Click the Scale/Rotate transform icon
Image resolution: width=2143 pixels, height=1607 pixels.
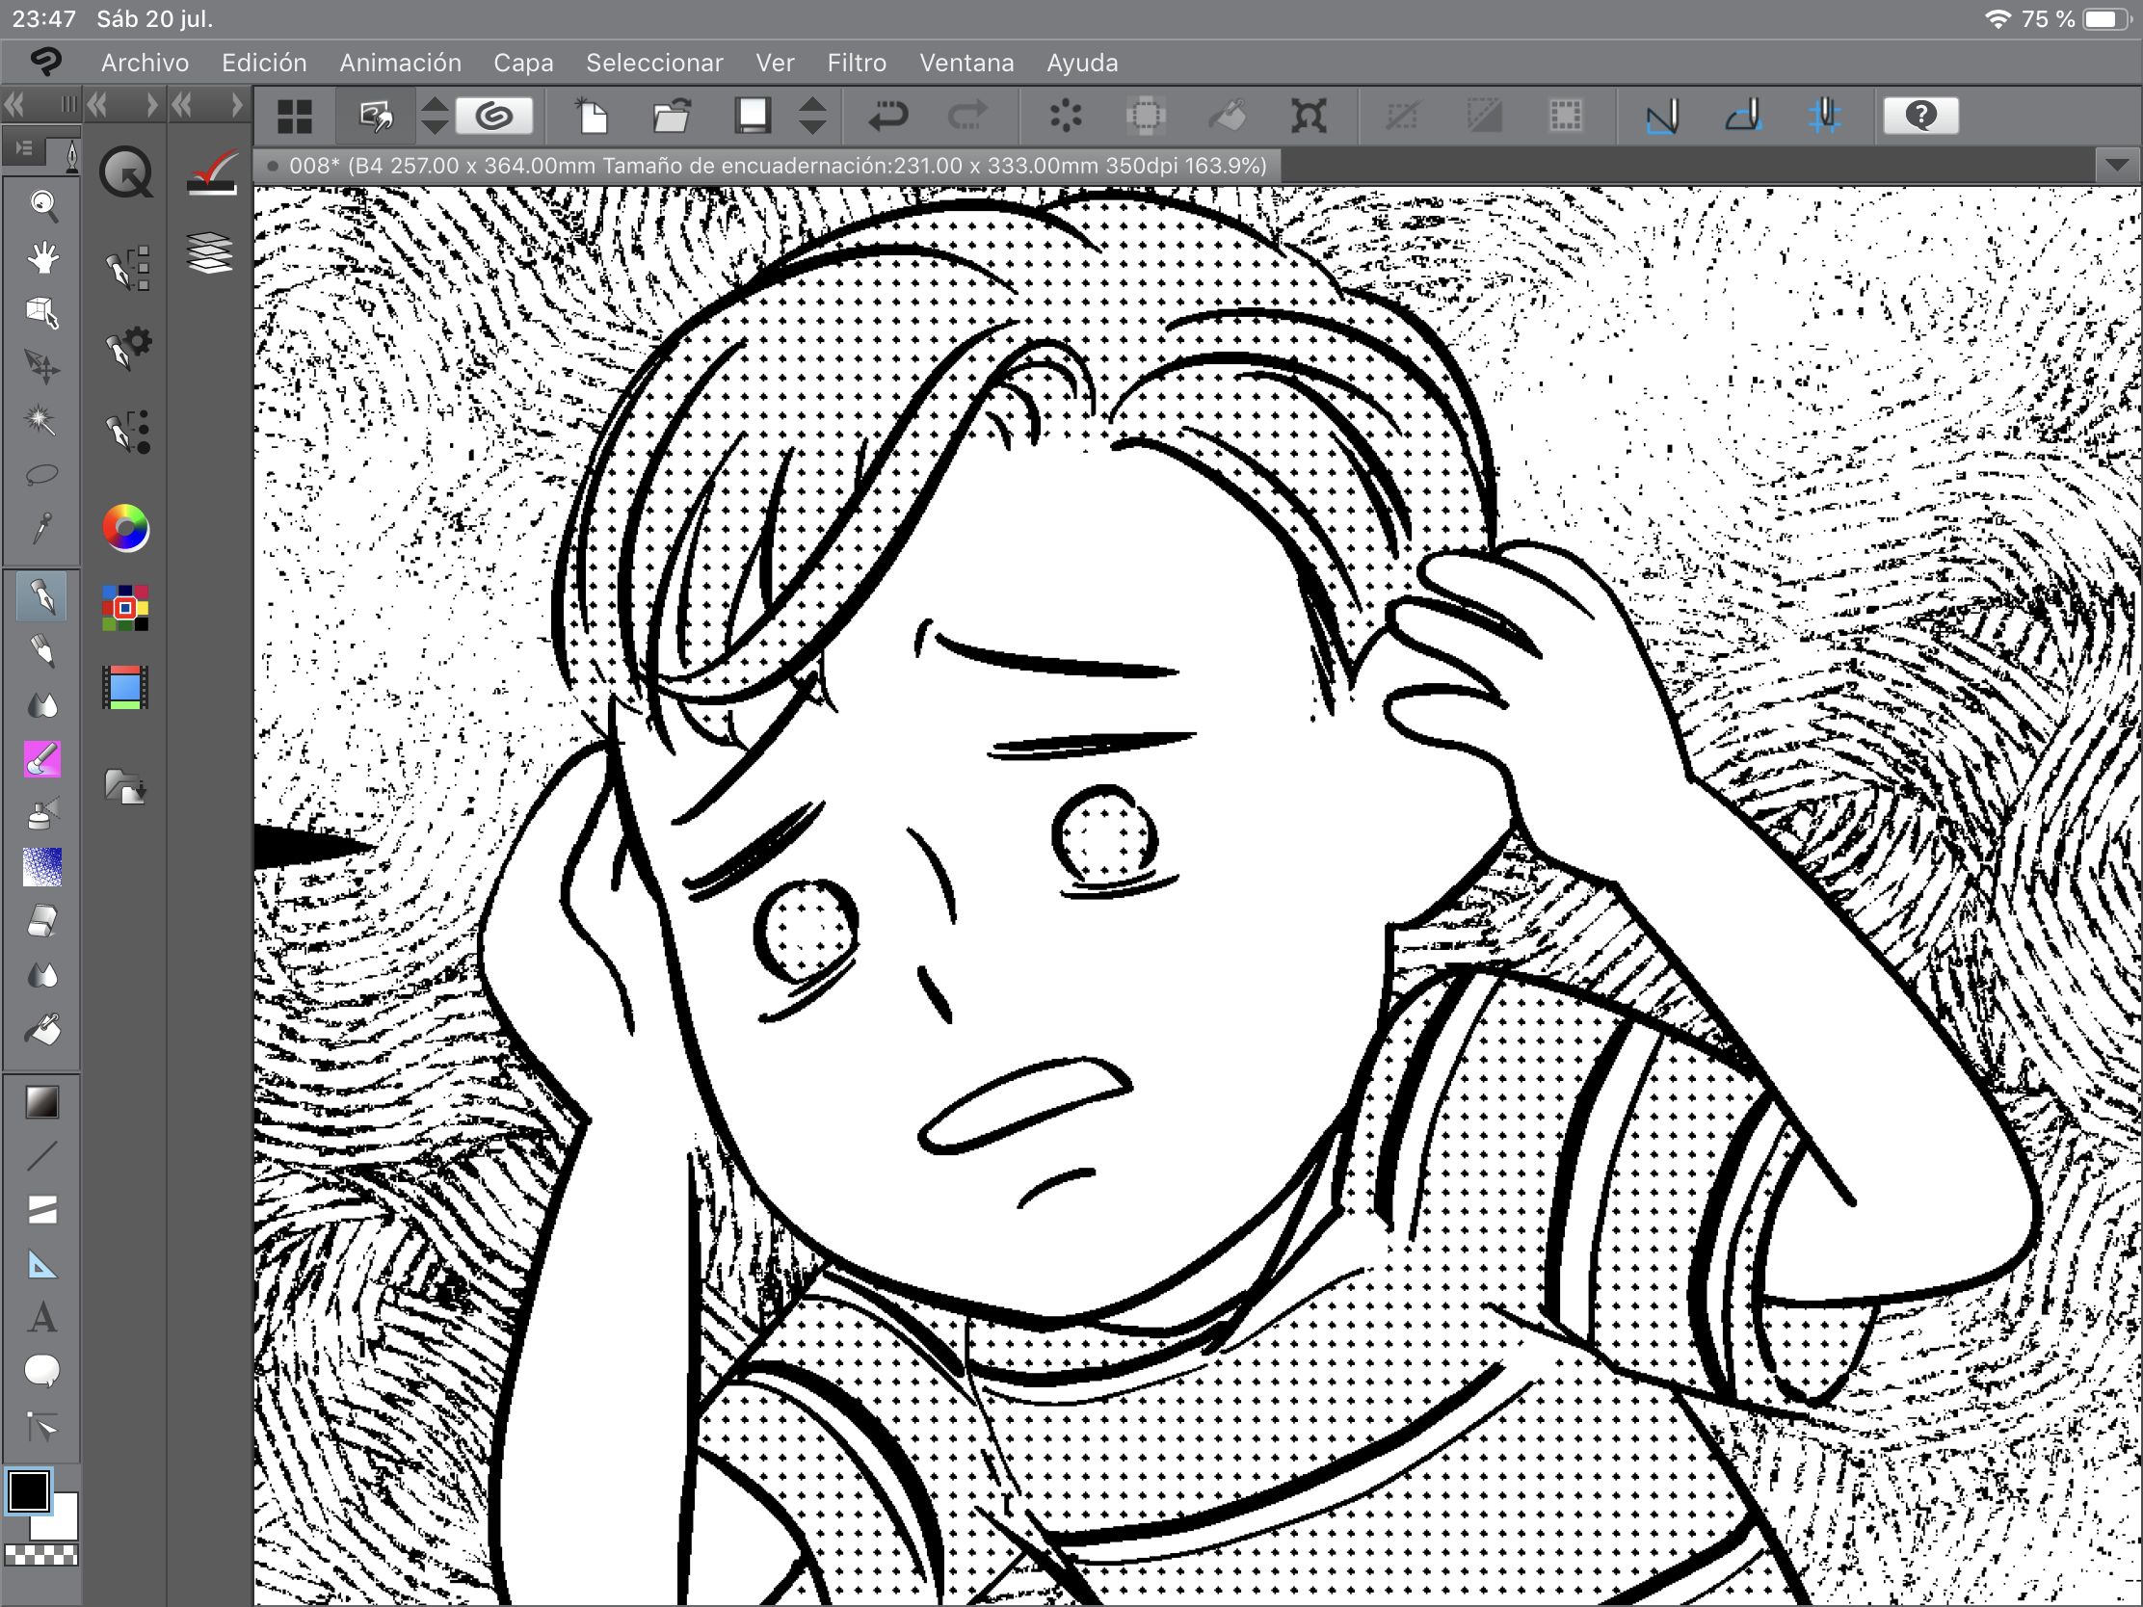click(1308, 117)
